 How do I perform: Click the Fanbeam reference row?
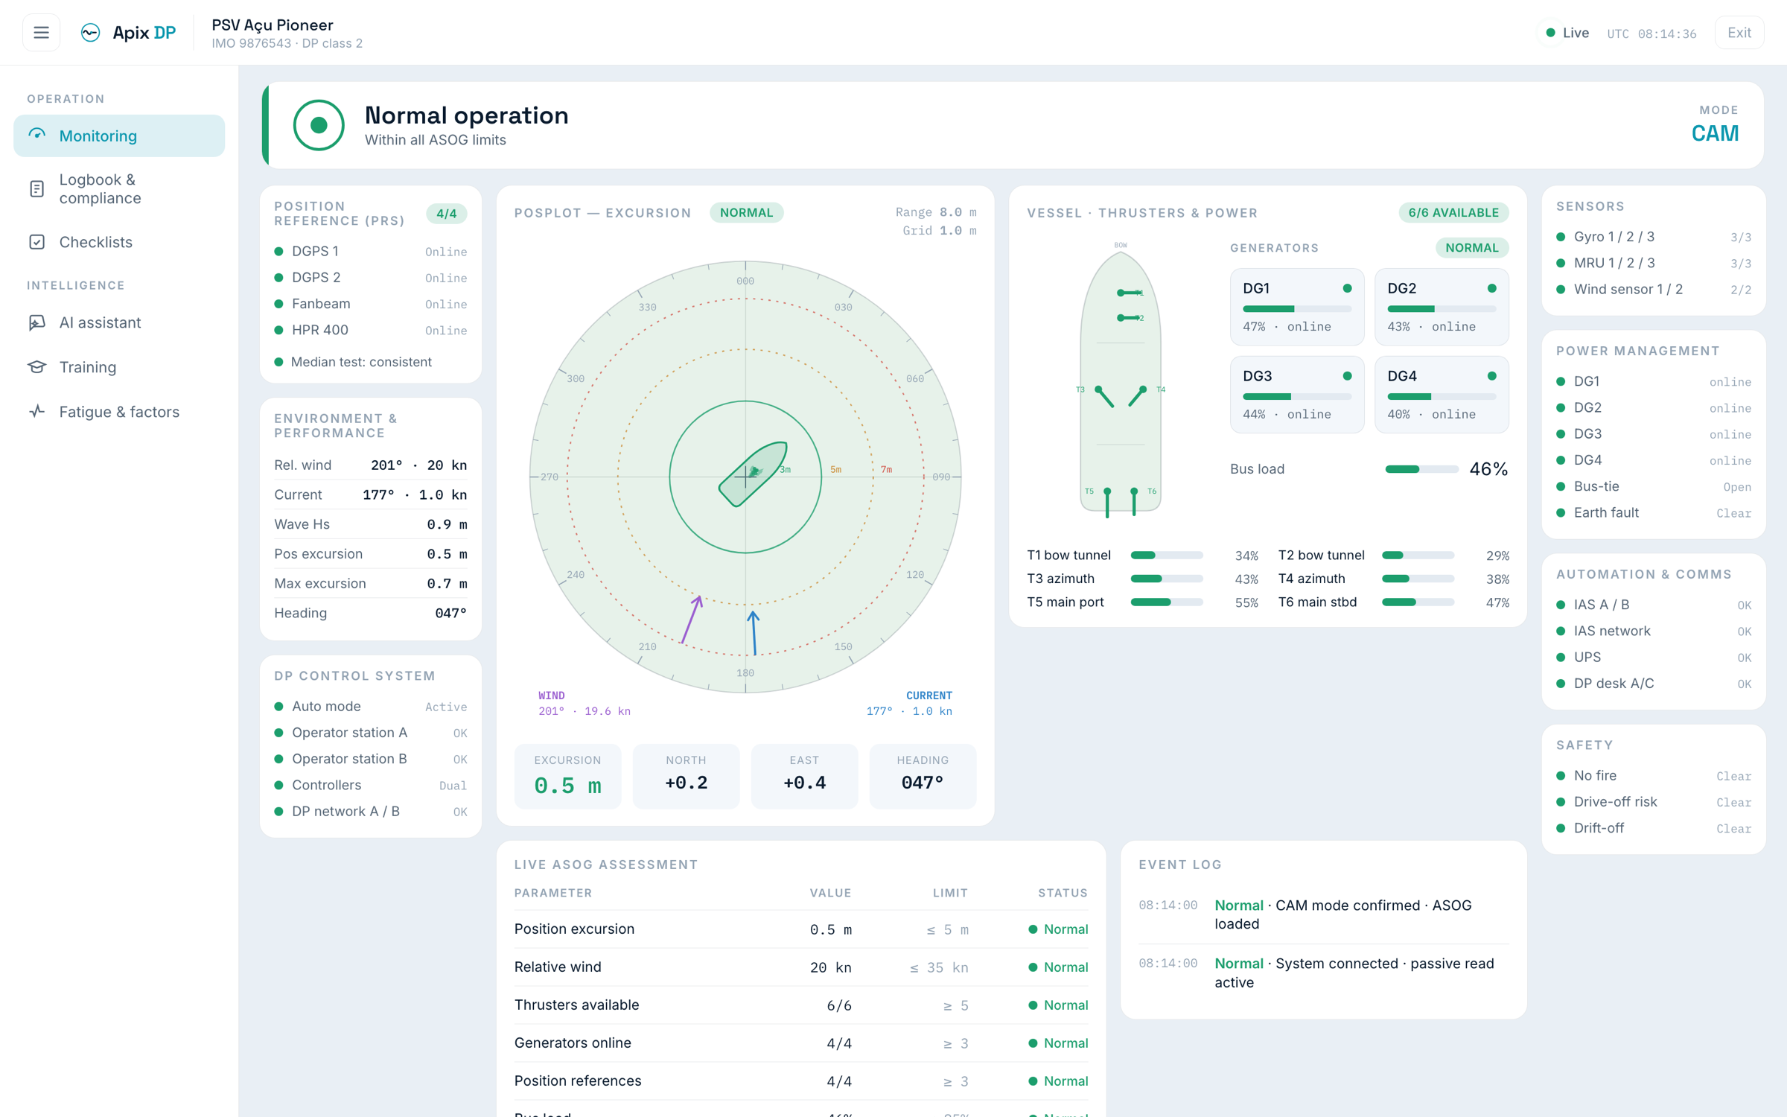[x=370, y=304]
